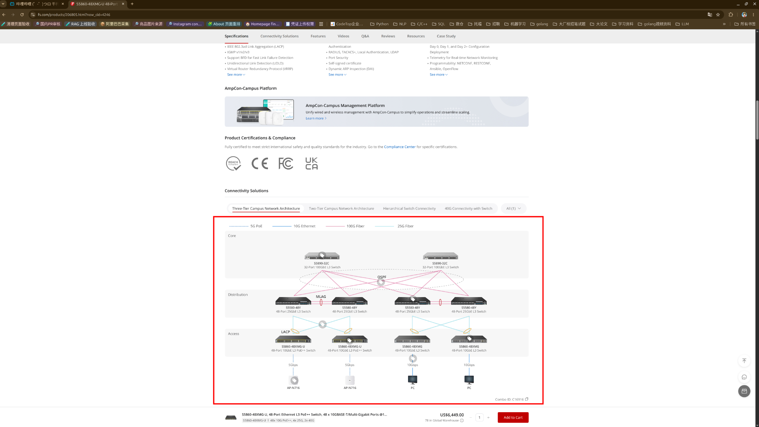Expand See more under Dynamic ARP Inspection
Screen dimensions: 759x427
337,75
